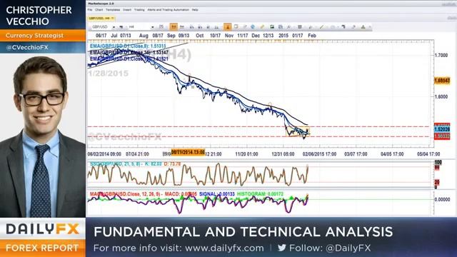The width and height of the screenshot is (457, 257).
Task: Click the H4 timeframe combo box
Action: [141, 27]
